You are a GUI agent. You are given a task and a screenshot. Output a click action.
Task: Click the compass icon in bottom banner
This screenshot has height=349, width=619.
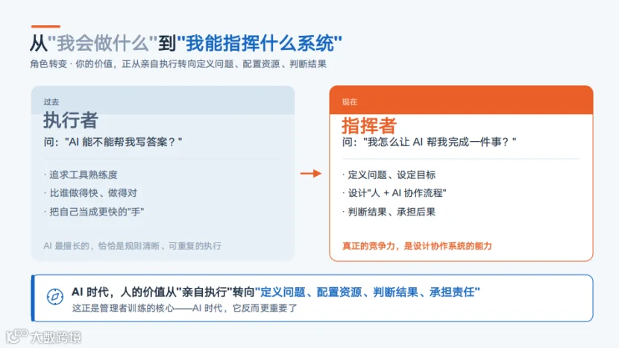pos(55,297)
